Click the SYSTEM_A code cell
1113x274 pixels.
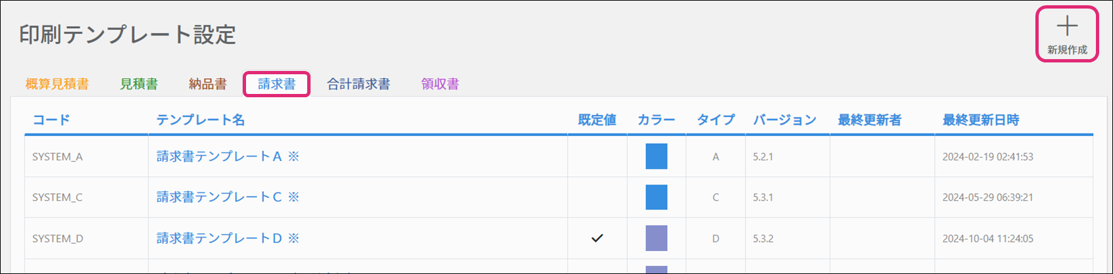coord(58,157)
